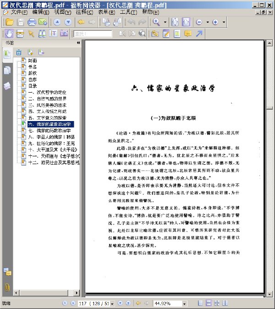Viewport: 275px width, 309px height.
Task: Select the note annotation tool
Action: click(x=166, y=34)
